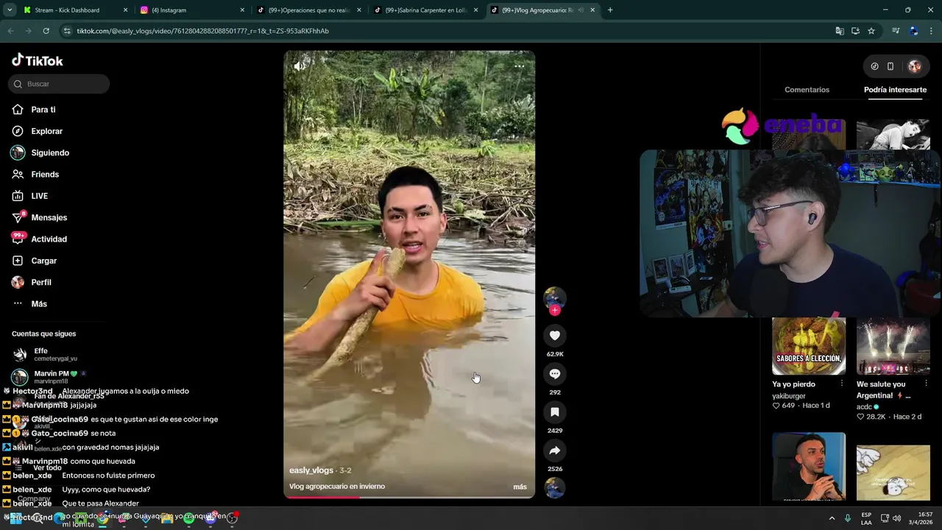This screenshot has height=530, width=942.
Task: View site information icon in address bar
Action: [67, 31]
